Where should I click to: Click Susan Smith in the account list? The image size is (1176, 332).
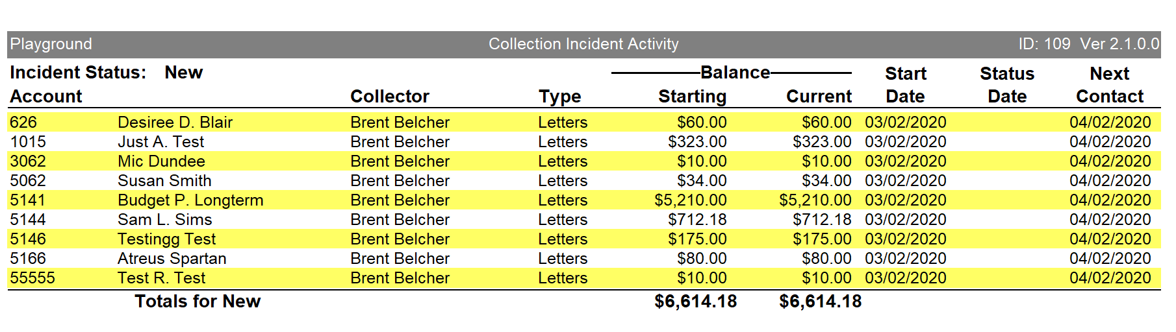pos(164,180)
